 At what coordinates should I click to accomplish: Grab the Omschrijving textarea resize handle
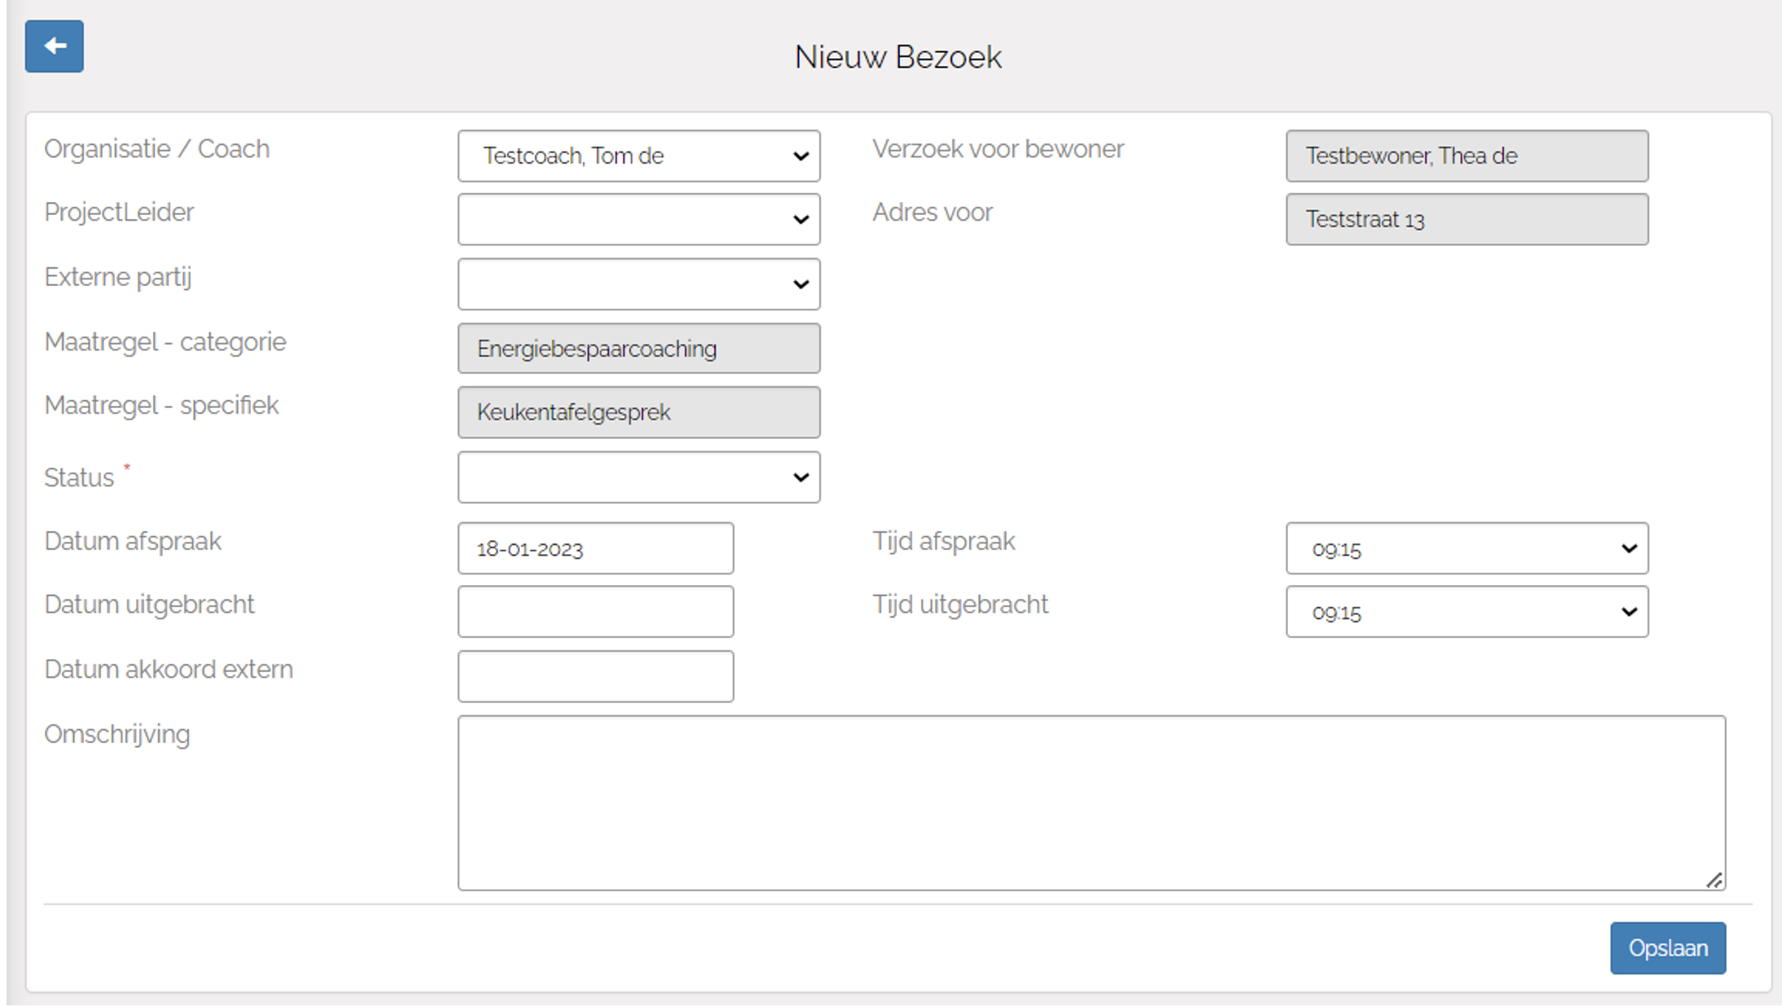(x=1714, y=881)
